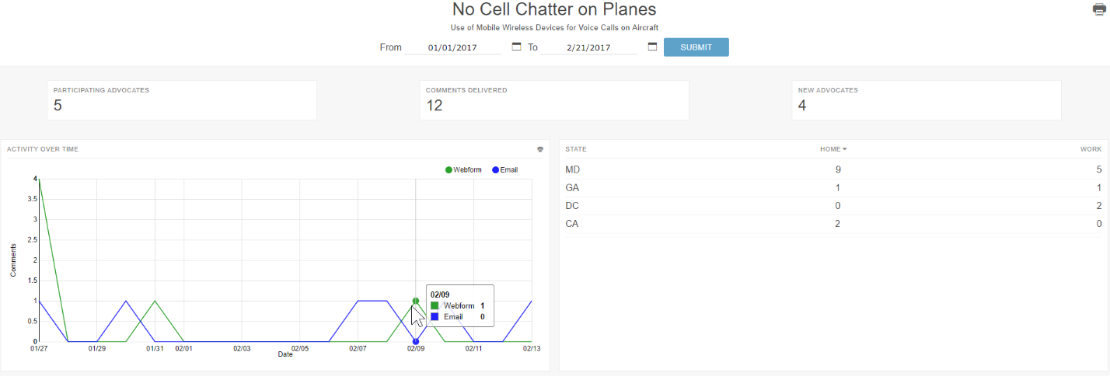Click the SUBMIT button
This screenshot has width=1110, height=387.
(x=696, y=47)
